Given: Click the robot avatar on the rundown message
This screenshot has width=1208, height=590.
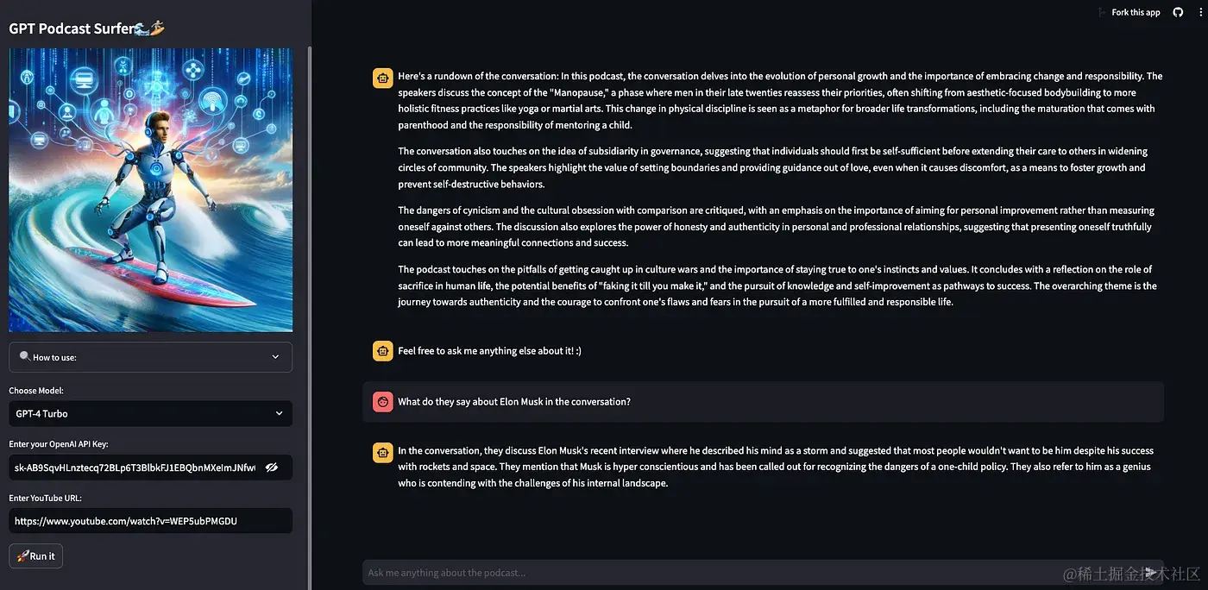Looking at the screenshot, I should coord(382,78).
